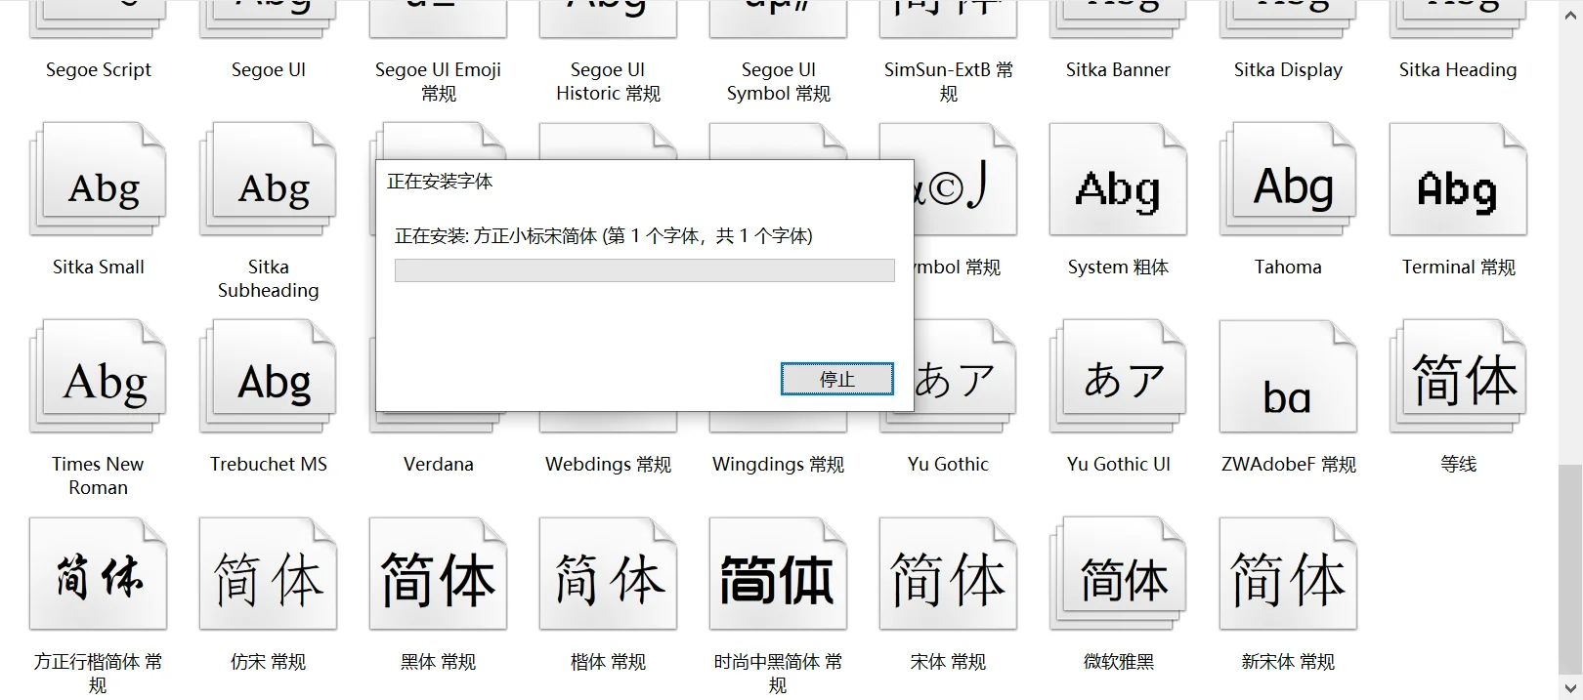This screenshot has height=700, width=1583.
Task: Click the Segoe UI label
Action: [x=269, y=70]
